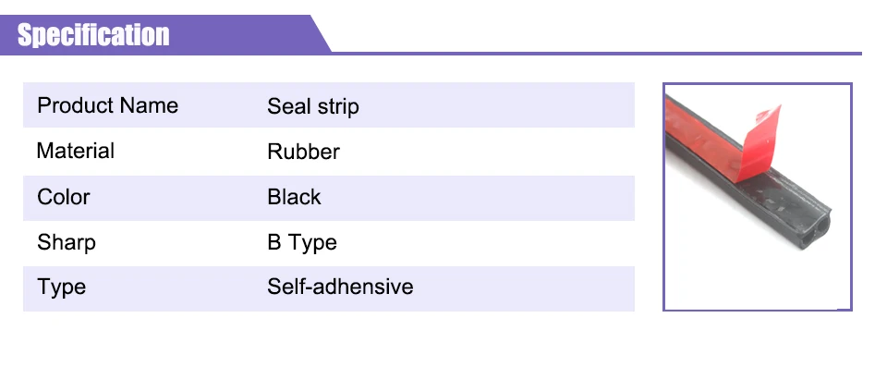This screenshot has width=887, height=379.
Task: Click the Type table row background
Action: [x=329, y=288]
